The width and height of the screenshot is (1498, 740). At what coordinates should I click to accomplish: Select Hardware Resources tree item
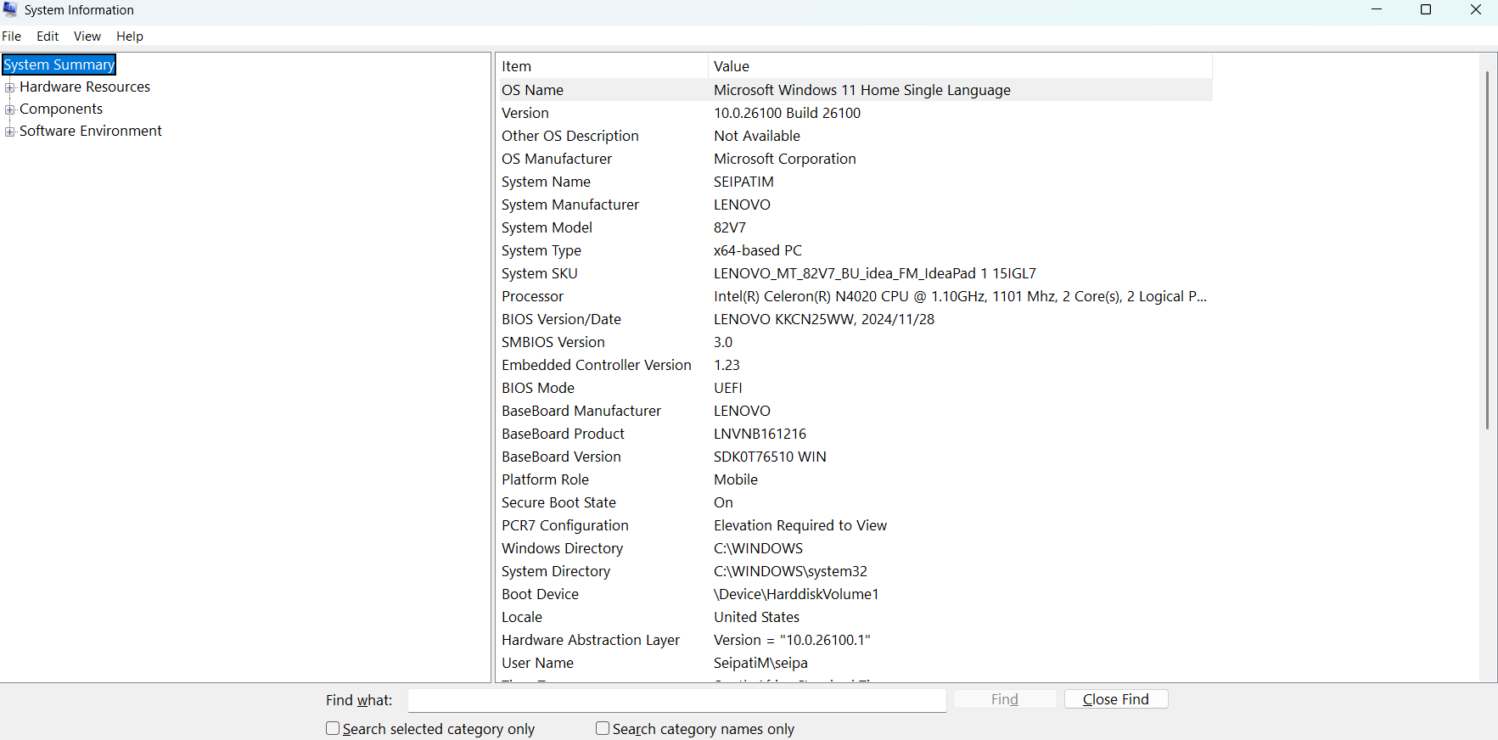85,87
